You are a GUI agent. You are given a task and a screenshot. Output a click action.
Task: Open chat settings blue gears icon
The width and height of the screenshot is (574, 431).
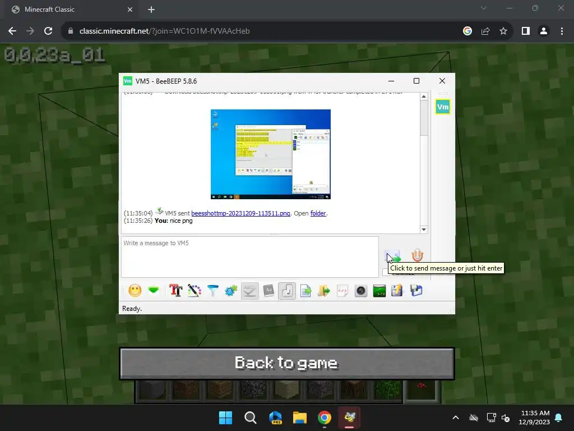tap(231, 291)
